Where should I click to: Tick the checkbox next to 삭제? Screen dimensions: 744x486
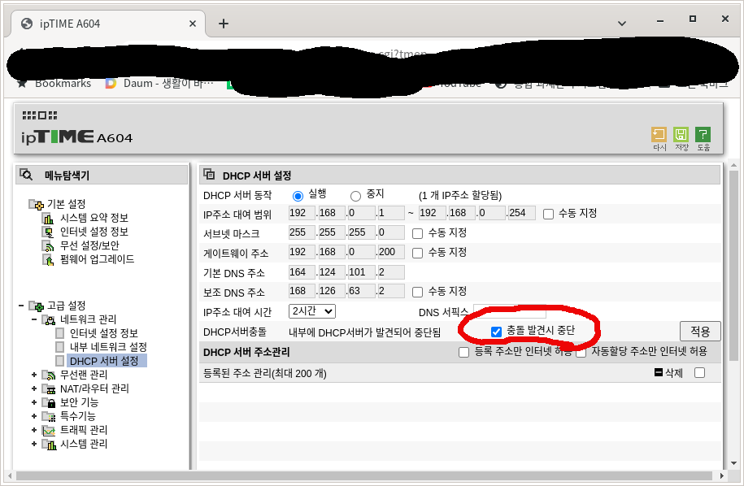699,373
